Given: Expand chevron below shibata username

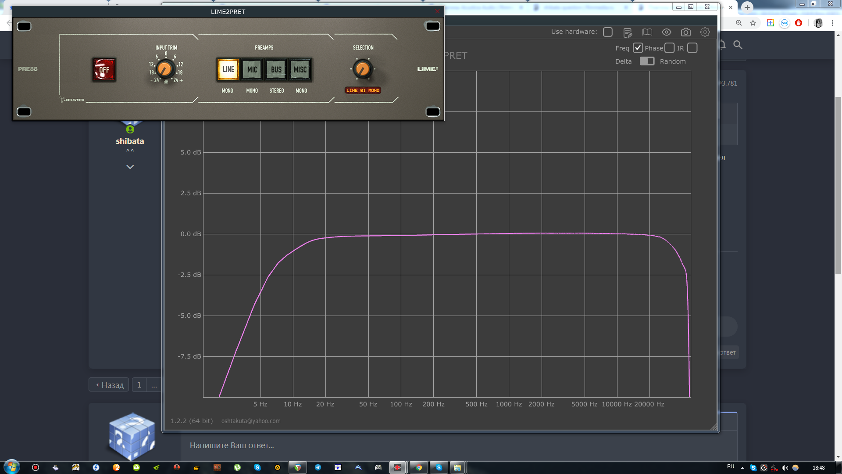Looking at the screenshot, I should tap(130, 167).
